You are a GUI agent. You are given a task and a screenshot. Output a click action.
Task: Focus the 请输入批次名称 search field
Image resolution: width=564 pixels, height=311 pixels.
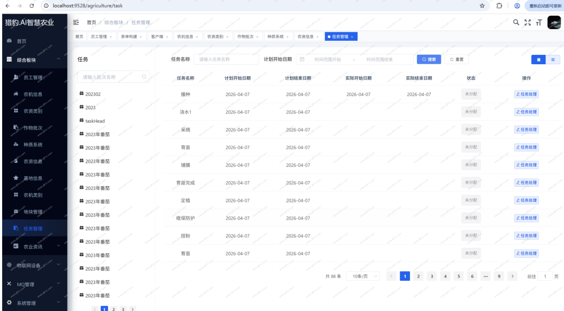(113, 77)
